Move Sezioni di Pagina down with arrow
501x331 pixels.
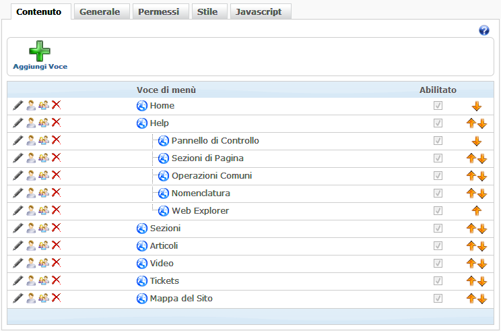482,158
